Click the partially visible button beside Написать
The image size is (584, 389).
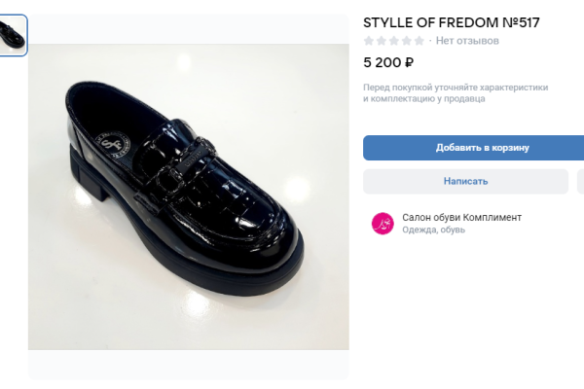[580, 181]
